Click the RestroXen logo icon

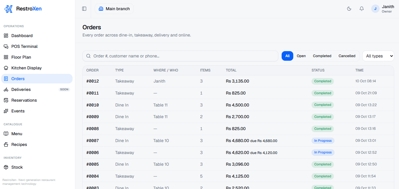click(8, 9)
